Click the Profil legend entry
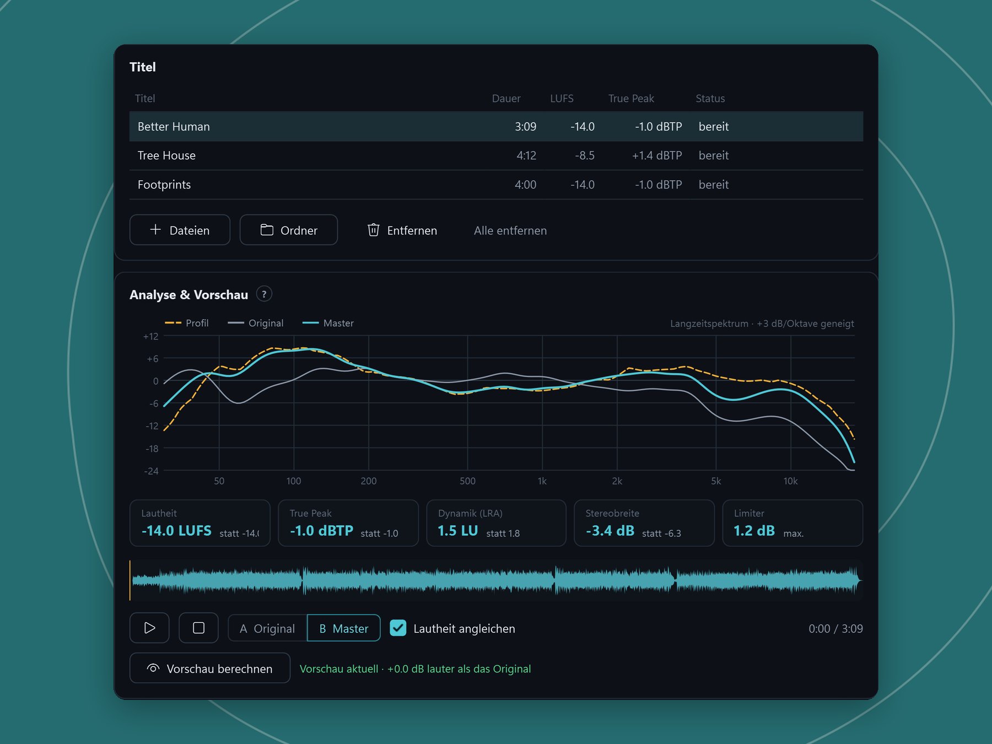 187,323
